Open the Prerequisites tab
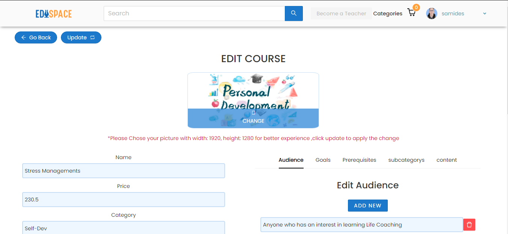This screenshot has width=508, height=234. click(x=359, y=160)
